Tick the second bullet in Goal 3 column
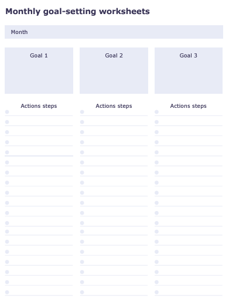 tap(156, 122)
